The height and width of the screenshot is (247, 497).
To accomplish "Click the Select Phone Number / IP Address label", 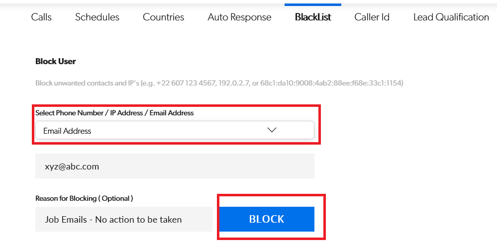I will click(x=114, y=113).
